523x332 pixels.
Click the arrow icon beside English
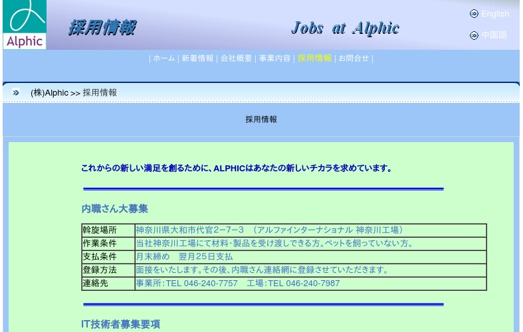474,14
